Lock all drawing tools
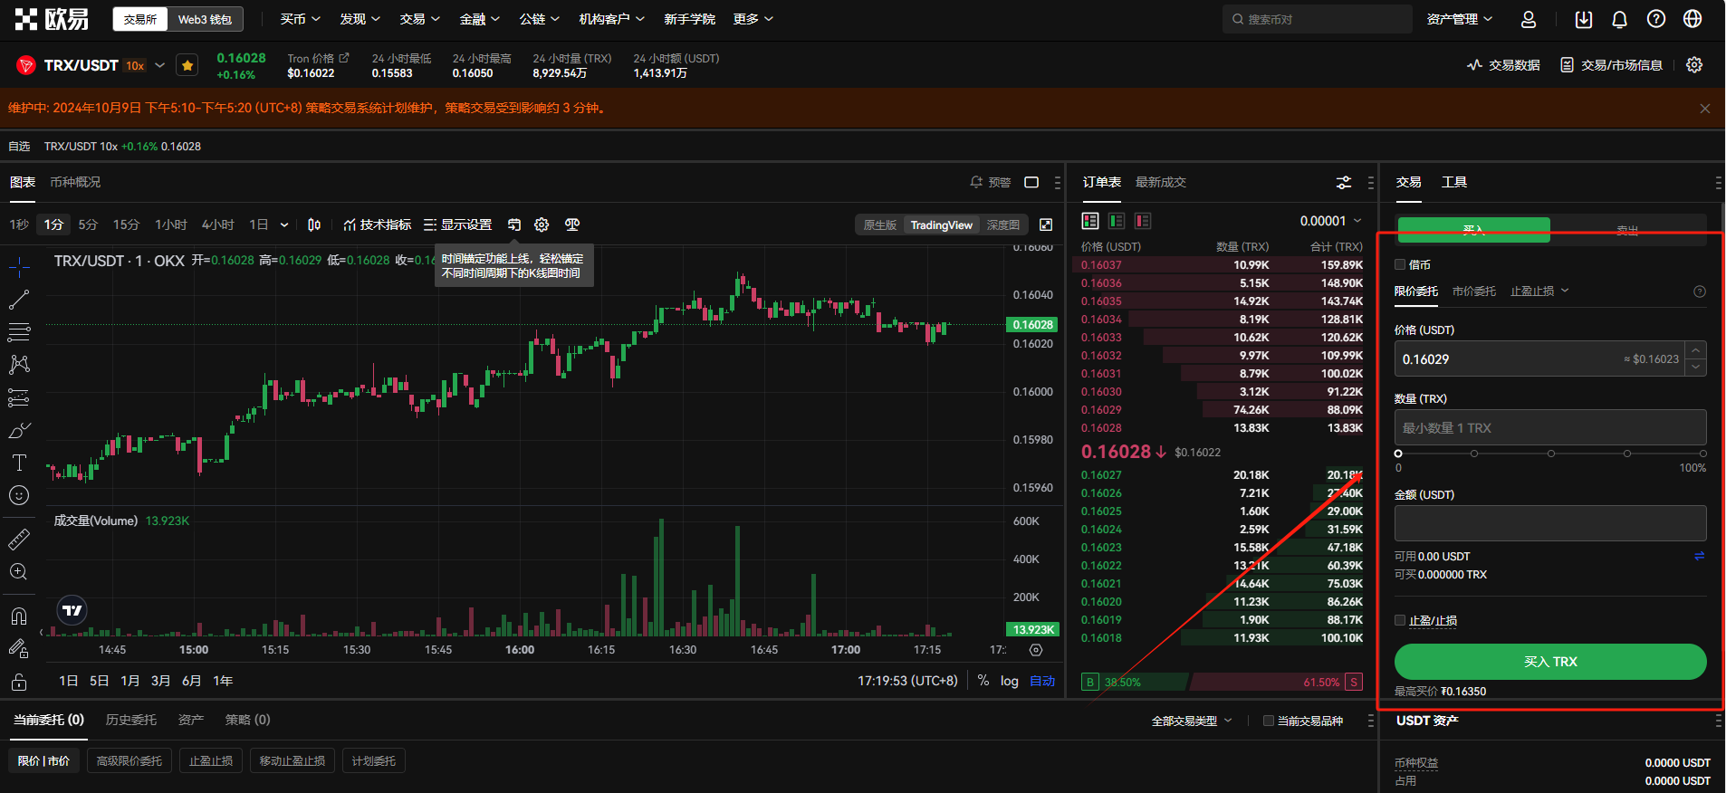 click(x=19, y=682)
